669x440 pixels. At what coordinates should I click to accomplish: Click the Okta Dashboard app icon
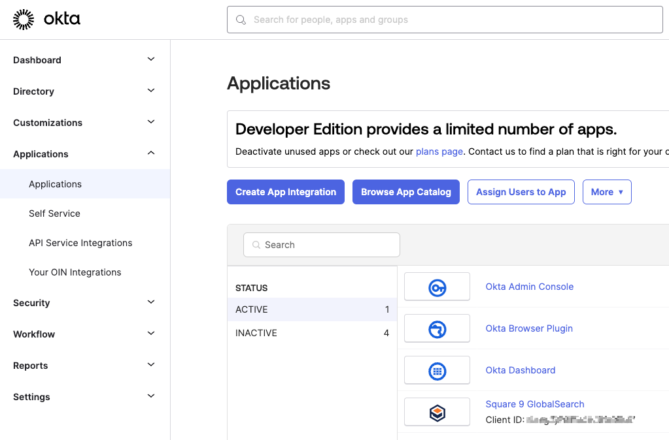[x=437, y=371]
